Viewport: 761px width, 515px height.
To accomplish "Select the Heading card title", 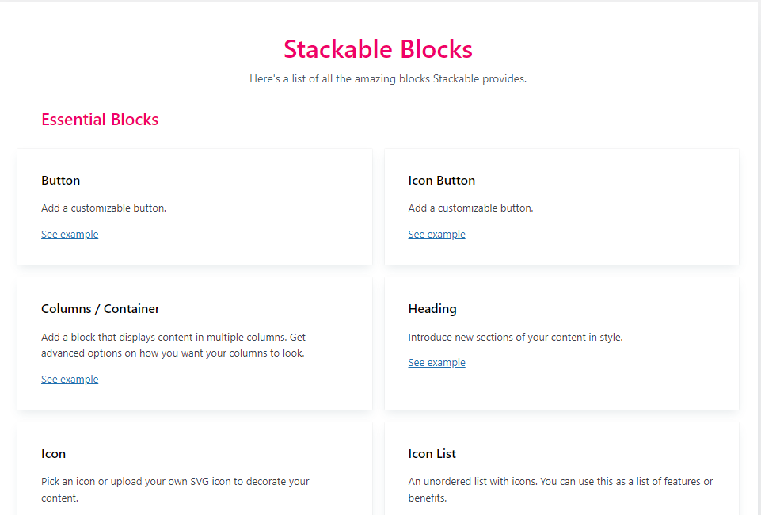I will [432, 309].
